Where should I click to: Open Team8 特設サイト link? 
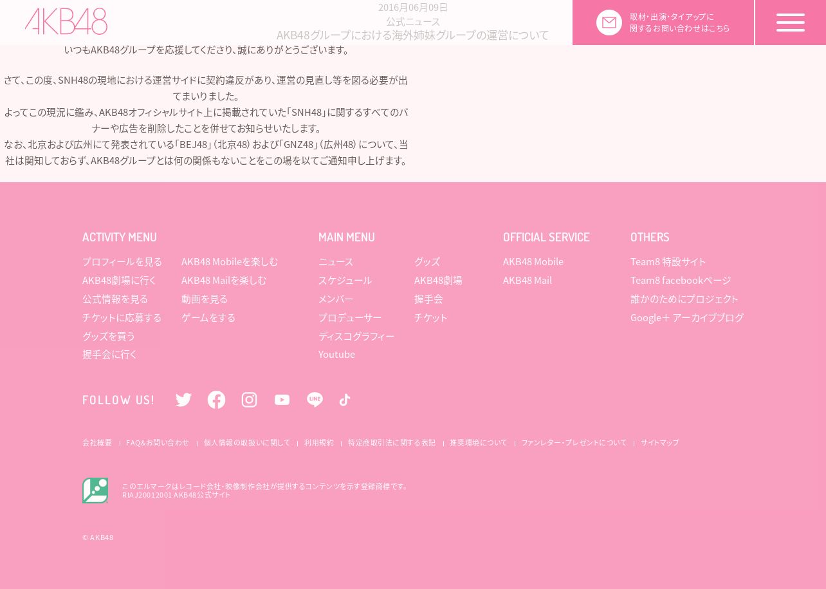(668, 261)
